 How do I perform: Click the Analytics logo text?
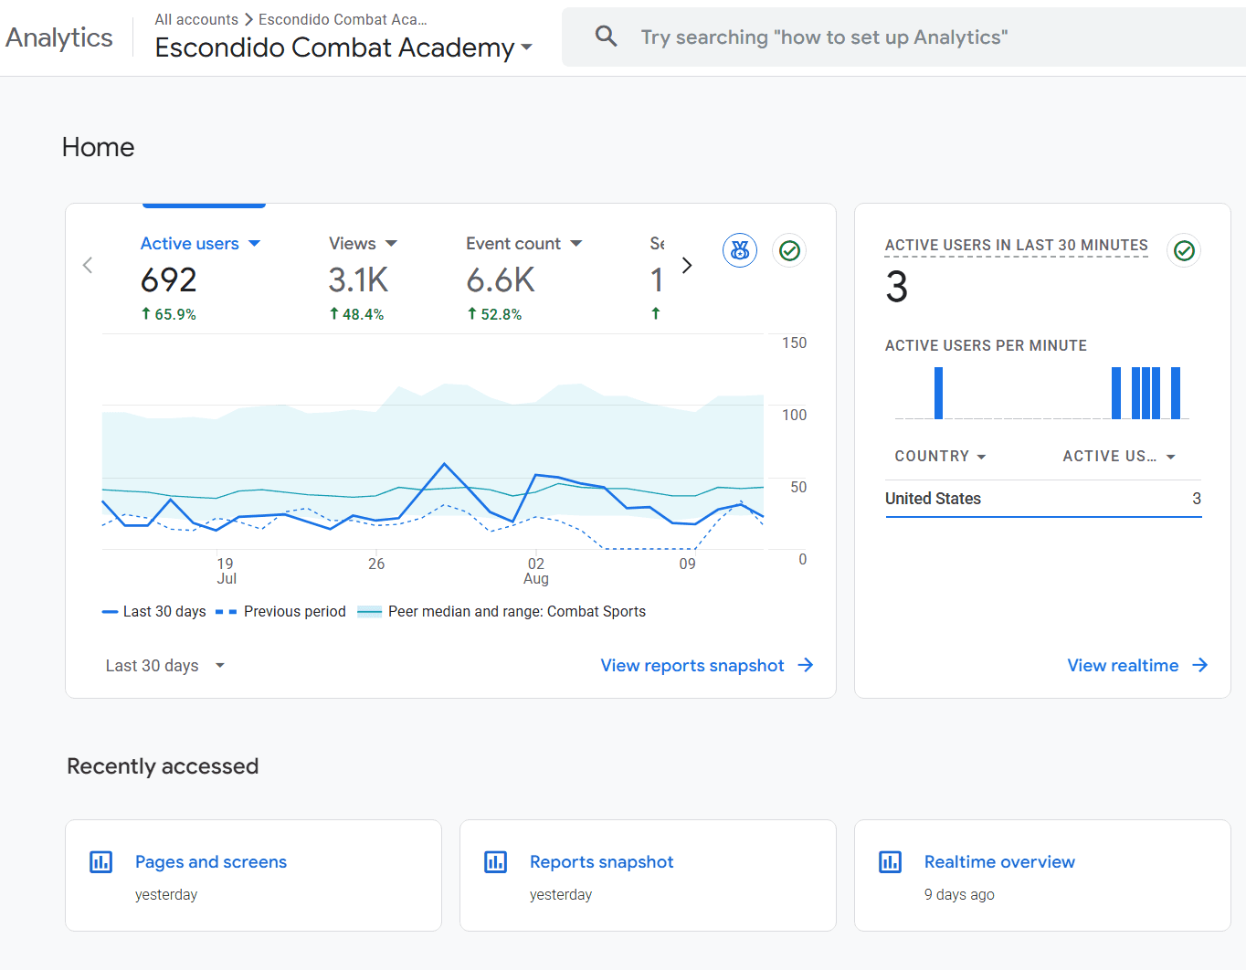pyautogui.click(x=59, y=37)
